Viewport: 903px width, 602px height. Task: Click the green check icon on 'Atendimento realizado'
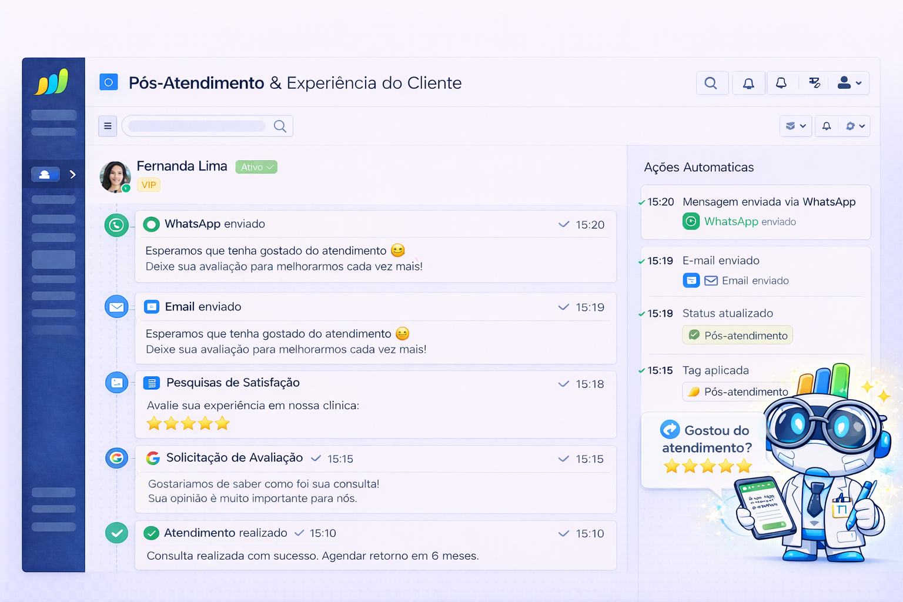coord(116,533)
